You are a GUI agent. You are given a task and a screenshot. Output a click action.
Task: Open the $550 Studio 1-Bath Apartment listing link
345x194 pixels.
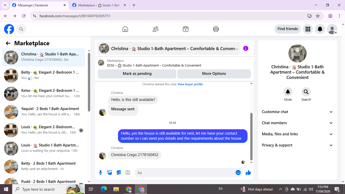click(154, 65)
